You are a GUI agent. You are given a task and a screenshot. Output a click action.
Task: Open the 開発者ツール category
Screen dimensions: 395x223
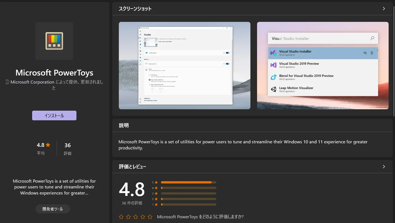[x=53, y=209]
